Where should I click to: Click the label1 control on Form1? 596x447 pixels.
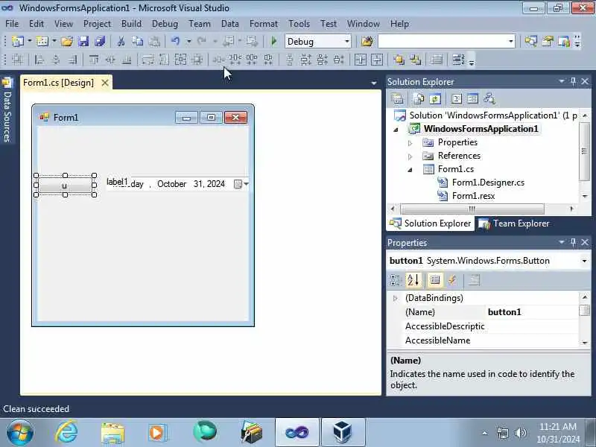tap(117, 182)
